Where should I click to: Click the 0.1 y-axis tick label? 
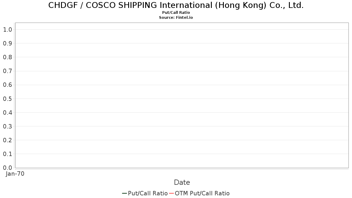click(x=8, y=154)
